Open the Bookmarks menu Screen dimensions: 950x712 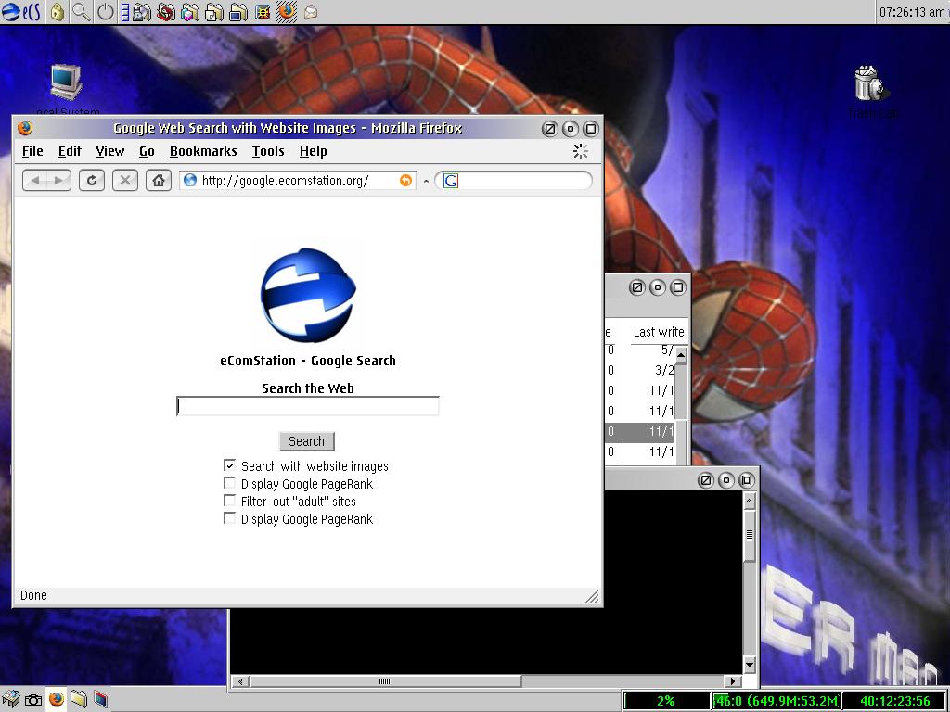(203, 151)
